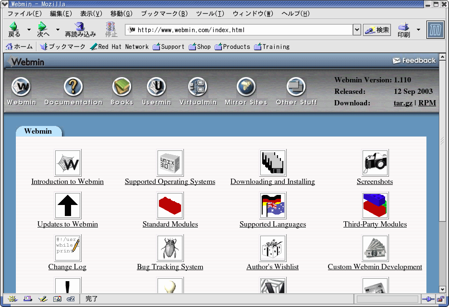Open the 移動(G) menu
The height and width of the screenshot is (307, 449).
(x=121, y=14)
